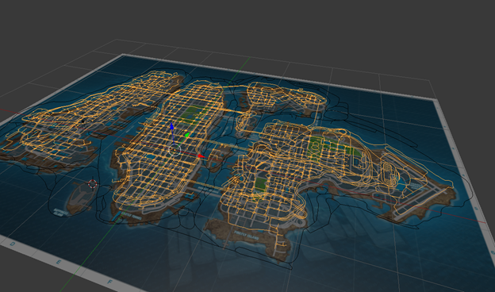
Task: Click the red X-axis gizmo arrow
Action: [x=201, y=156]
